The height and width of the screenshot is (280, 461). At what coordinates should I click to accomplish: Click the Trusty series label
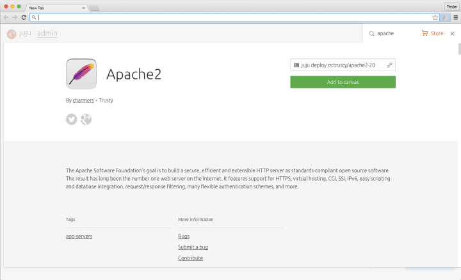pos(106,101)
